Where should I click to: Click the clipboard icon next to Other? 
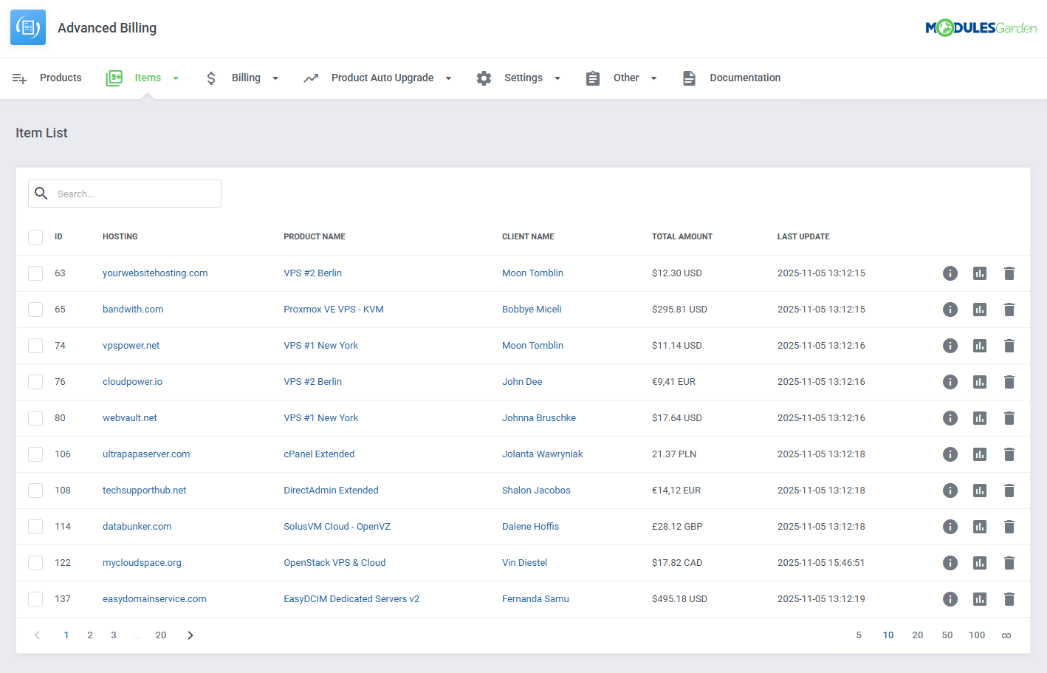[593, 78]
